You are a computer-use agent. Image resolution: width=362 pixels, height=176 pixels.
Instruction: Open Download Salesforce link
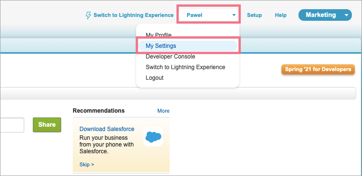(107, 129)
